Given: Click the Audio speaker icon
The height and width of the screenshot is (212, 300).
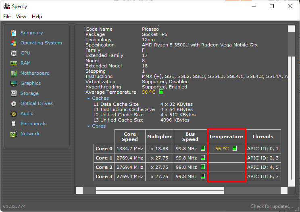Looking at the screenshot, I should (x=14, y=114).
